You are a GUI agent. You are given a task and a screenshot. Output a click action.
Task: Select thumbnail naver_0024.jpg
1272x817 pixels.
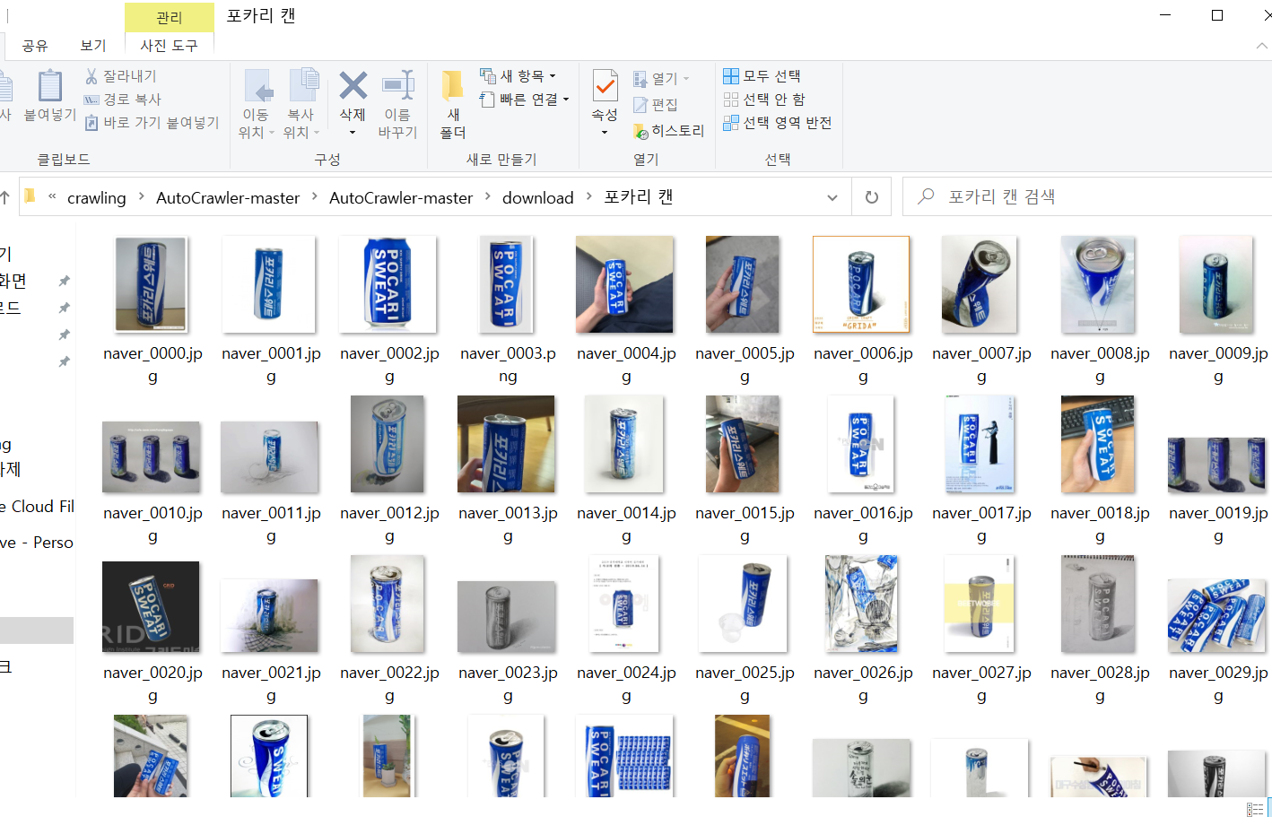pos(624,604)
